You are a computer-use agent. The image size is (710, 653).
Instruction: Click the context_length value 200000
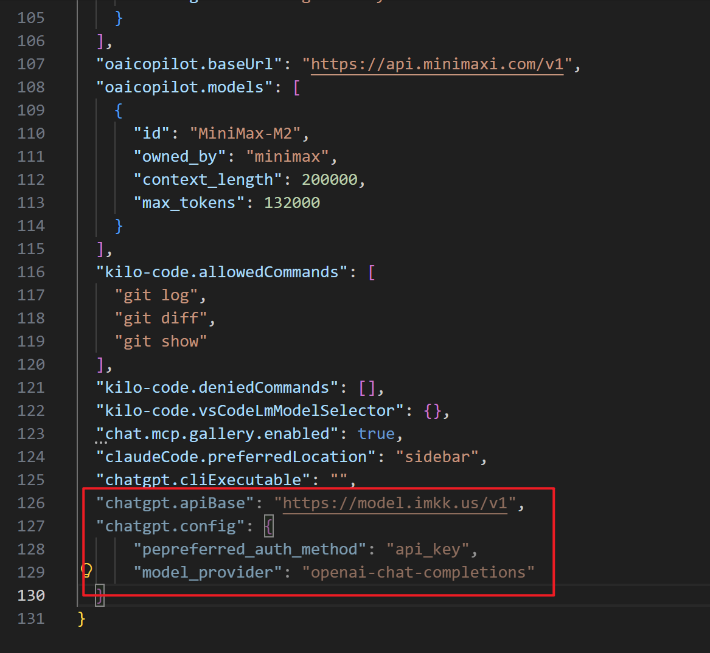click(329, 180)
